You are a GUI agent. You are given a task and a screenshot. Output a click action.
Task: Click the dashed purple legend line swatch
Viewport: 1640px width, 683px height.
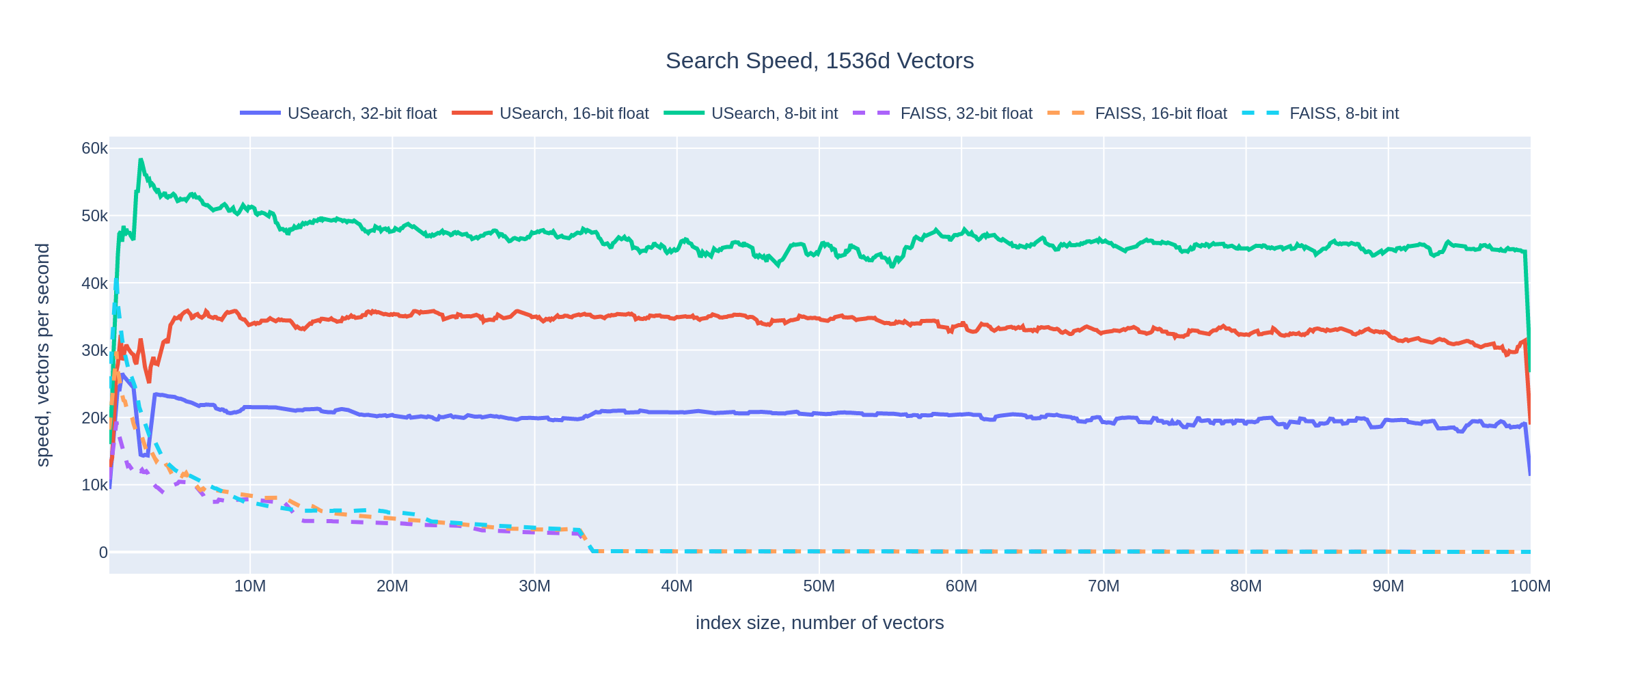click(873, 113)
